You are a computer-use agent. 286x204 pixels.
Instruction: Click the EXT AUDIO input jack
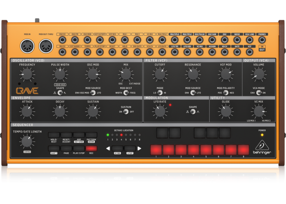click(75, 52)
